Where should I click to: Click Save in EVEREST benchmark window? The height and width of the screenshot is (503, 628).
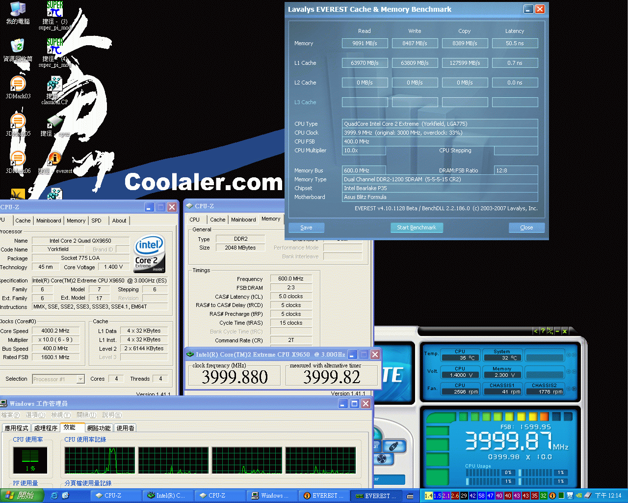[306, 227]
